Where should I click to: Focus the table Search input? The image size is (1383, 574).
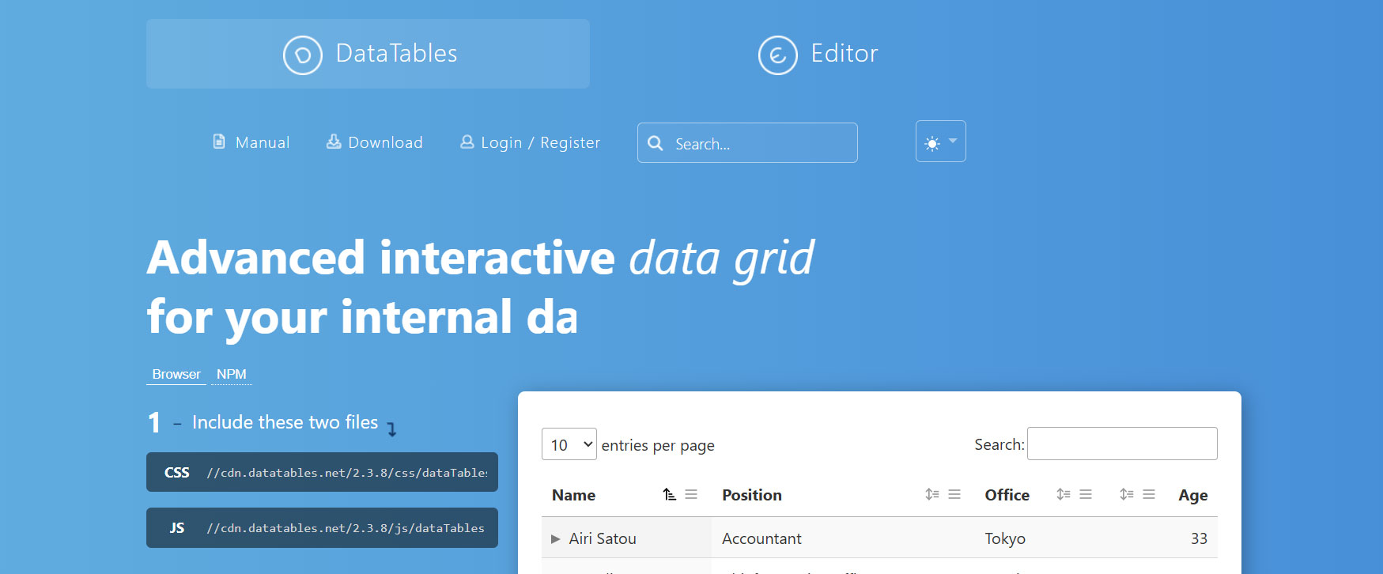tap(1122, 444)
